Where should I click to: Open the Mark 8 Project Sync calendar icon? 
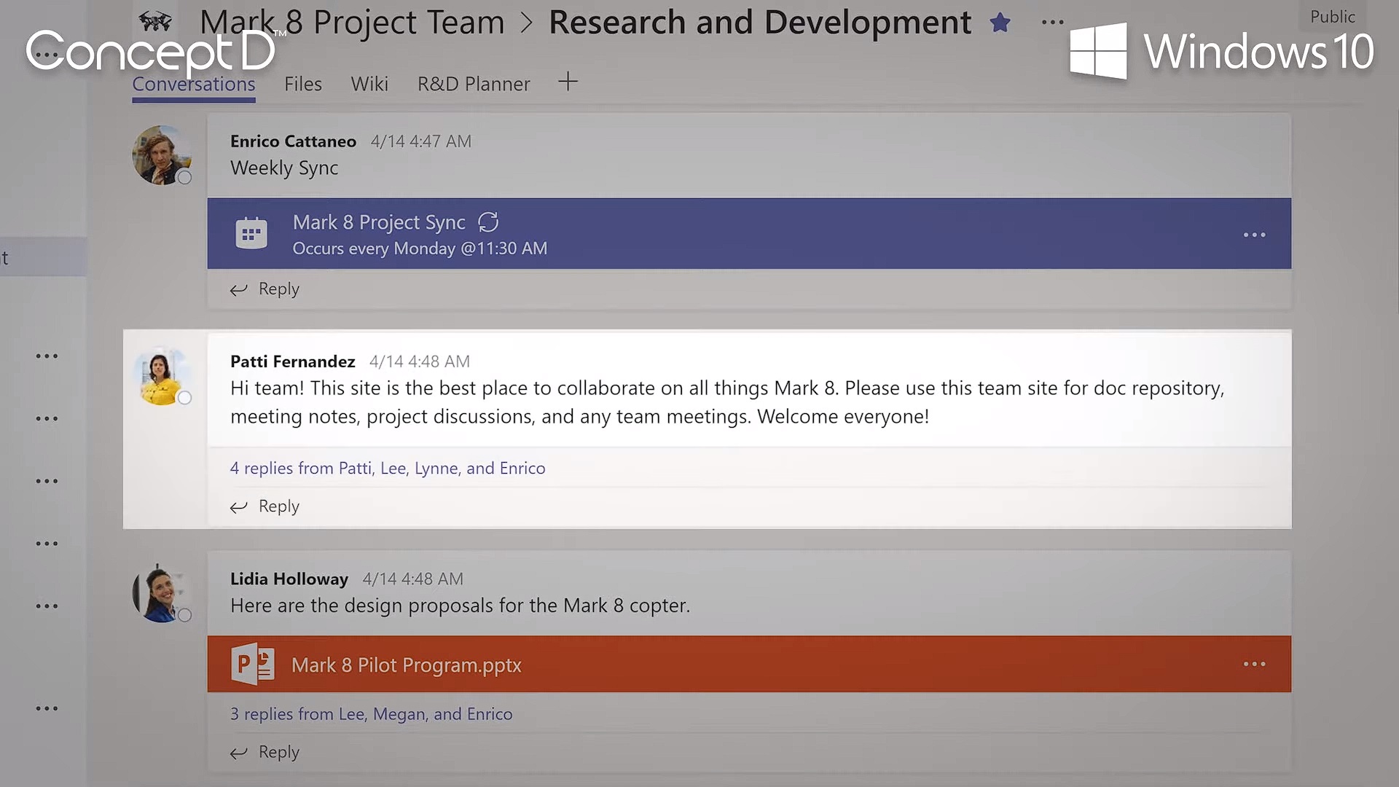251,234
